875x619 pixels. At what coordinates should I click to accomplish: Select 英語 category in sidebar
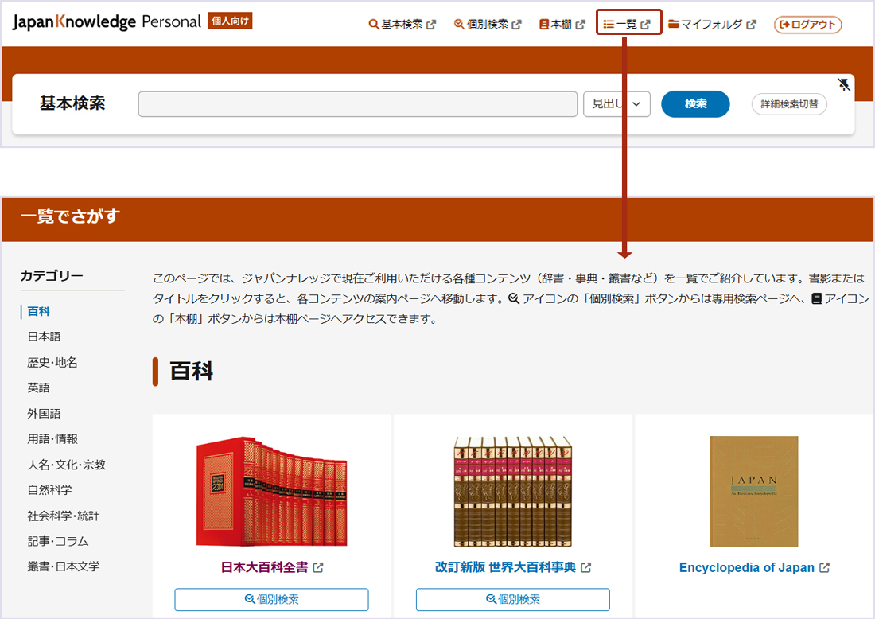click(38, 387)
